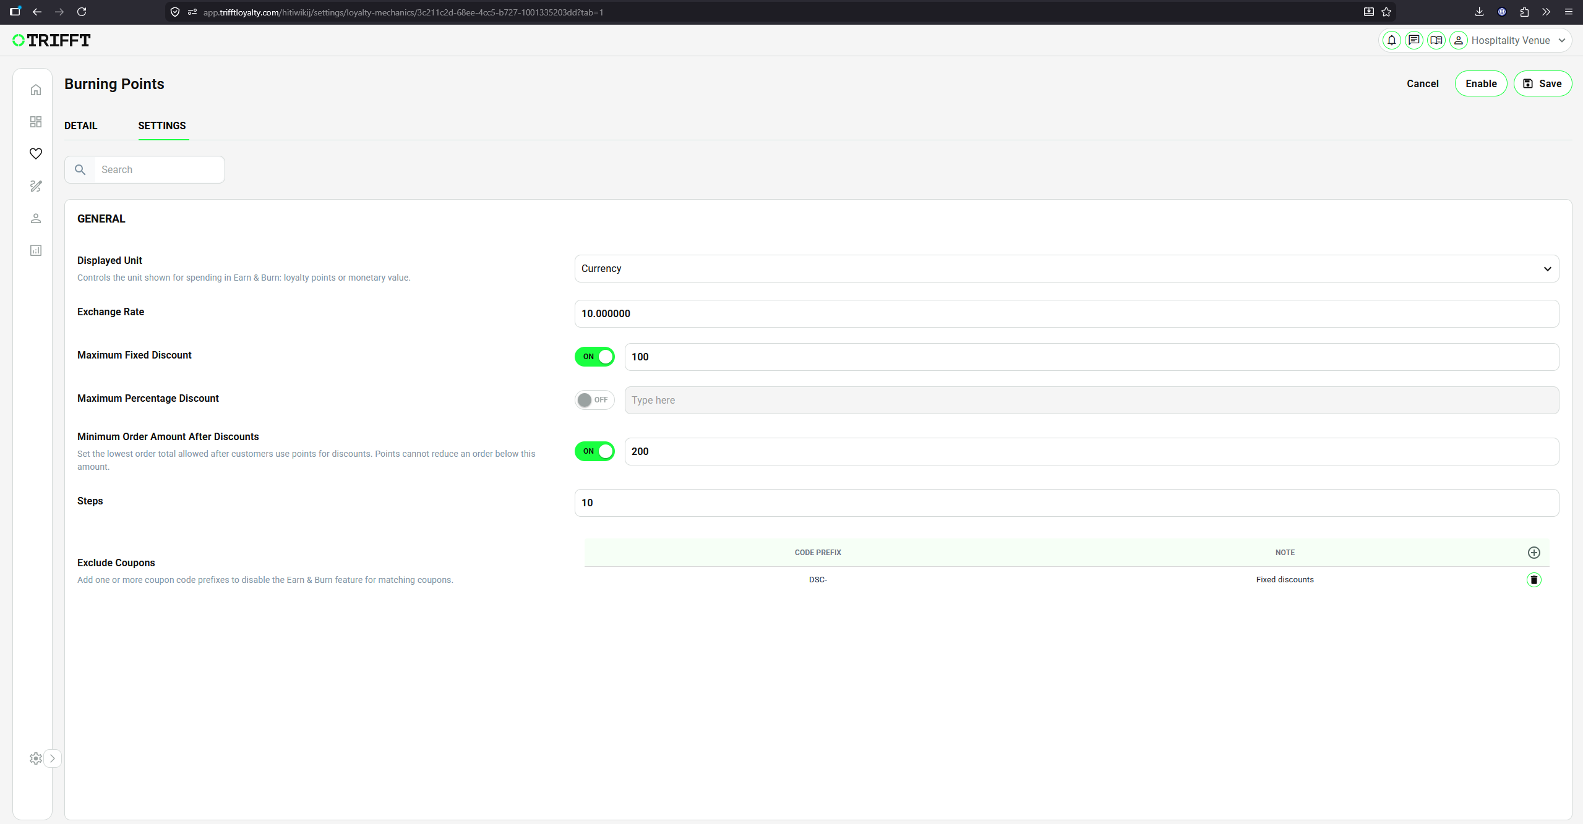Image resolution: width=1583 pixels, height=824 pixels.
Task: Click the browser sidebar tabs icon
Action: [15, 12]
